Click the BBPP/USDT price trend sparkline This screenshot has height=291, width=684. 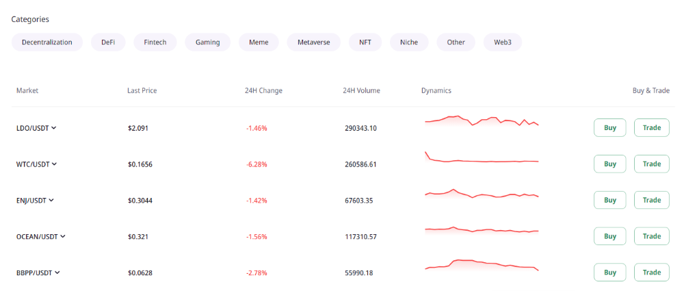pyautogui.click(x=482, y=265)
